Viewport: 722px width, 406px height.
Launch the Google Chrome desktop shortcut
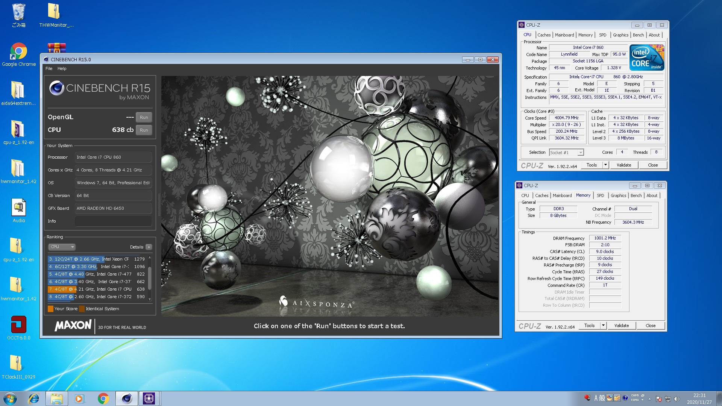pyautogui.click(x=19, y=55)
